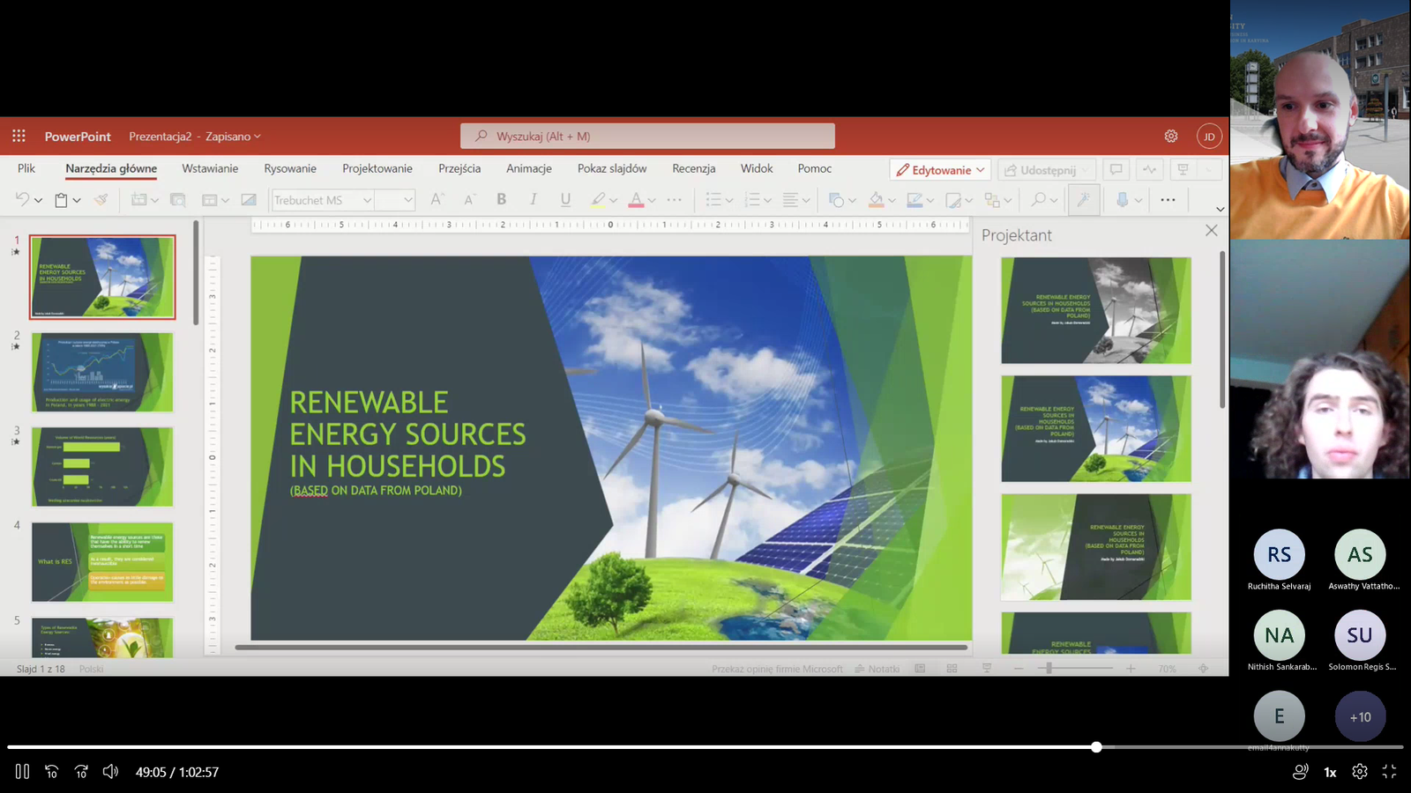This screenshot has width=1411, height=793.
Task: Open the PowerPoint app launcher grid
Action: pyautogui.click(x=19, y=136)
